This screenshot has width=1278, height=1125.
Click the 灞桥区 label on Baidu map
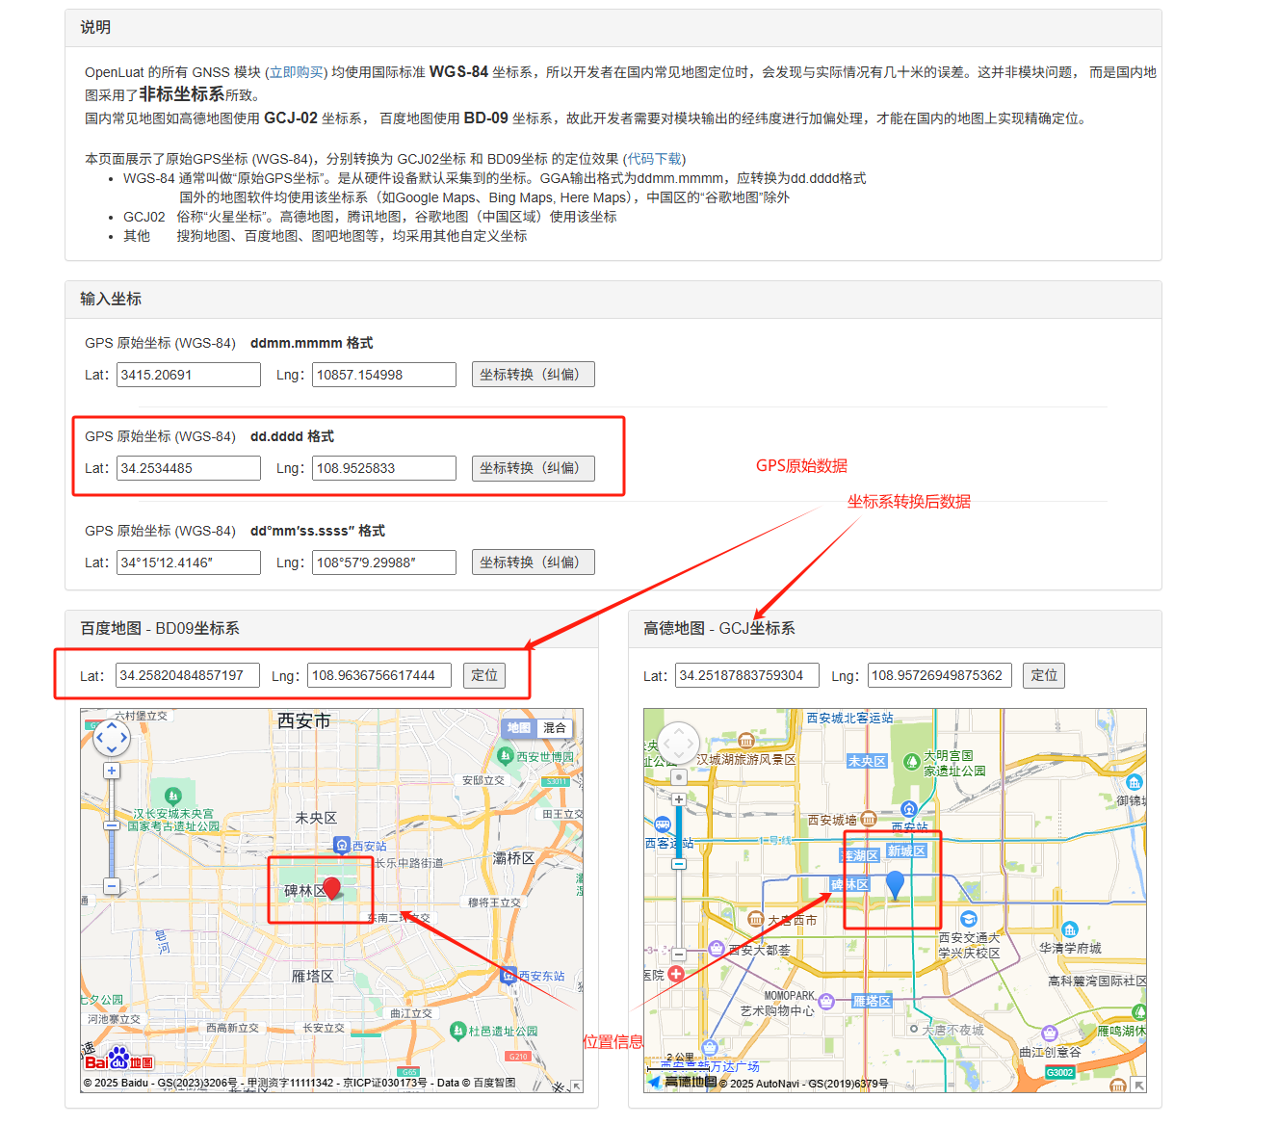click(513, 858)
